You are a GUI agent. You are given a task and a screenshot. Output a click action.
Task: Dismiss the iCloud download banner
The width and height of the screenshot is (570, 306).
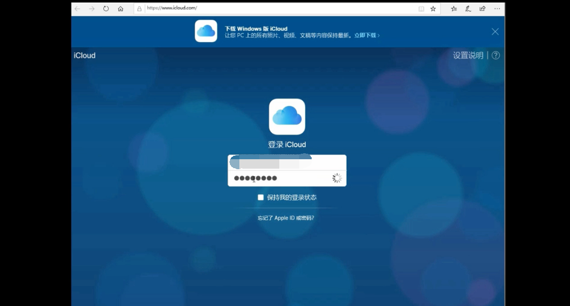coord(495,31)
